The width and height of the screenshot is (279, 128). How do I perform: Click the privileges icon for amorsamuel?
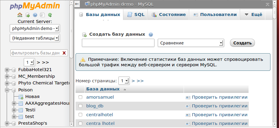tap(188, 97)
